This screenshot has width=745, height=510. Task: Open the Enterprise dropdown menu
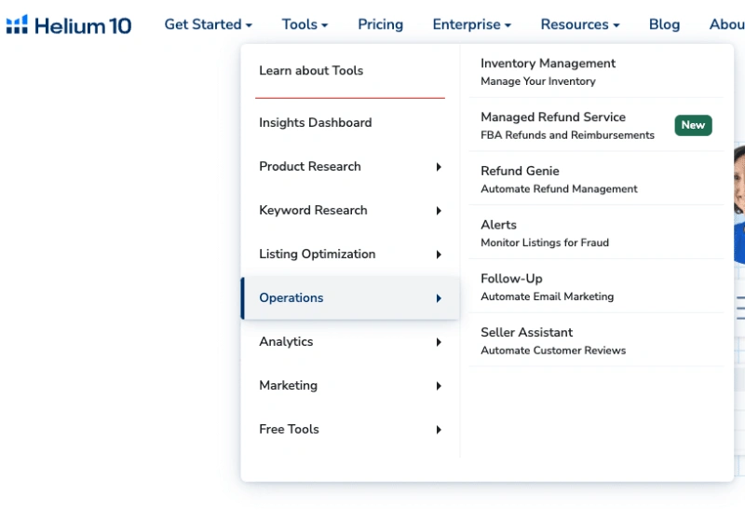tap(471, 24)
